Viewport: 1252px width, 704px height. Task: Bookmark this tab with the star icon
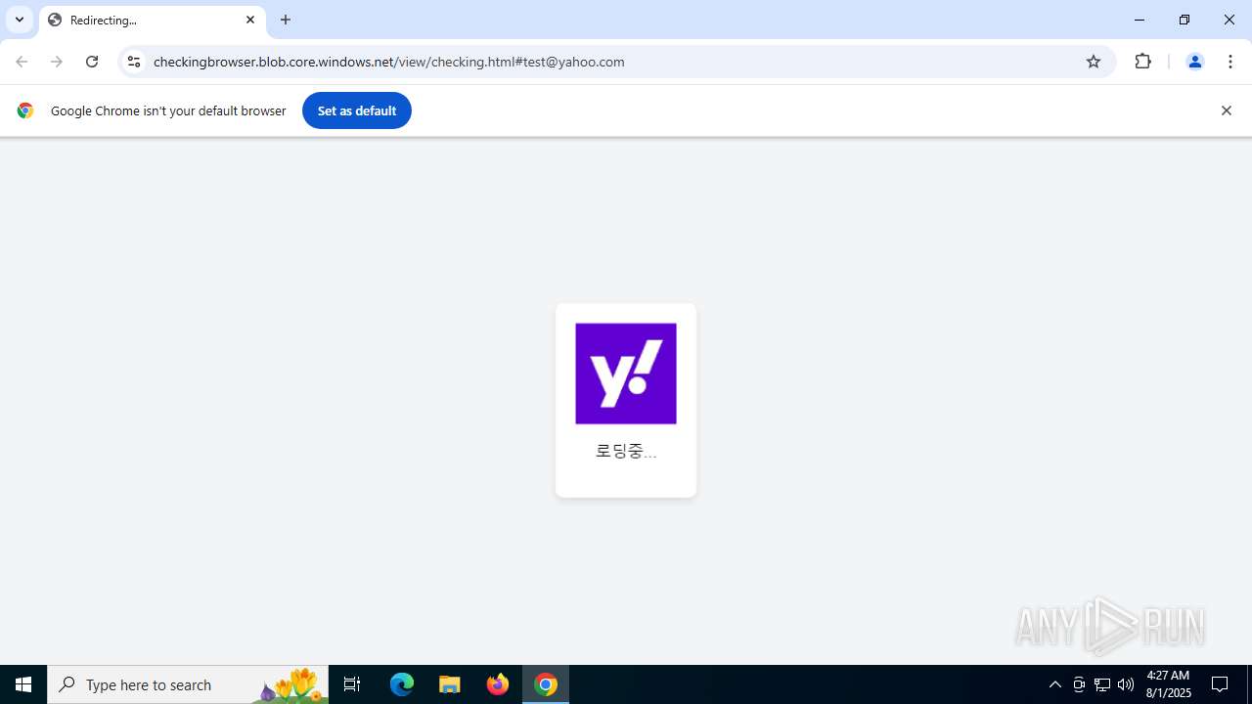pos(1094,62)
